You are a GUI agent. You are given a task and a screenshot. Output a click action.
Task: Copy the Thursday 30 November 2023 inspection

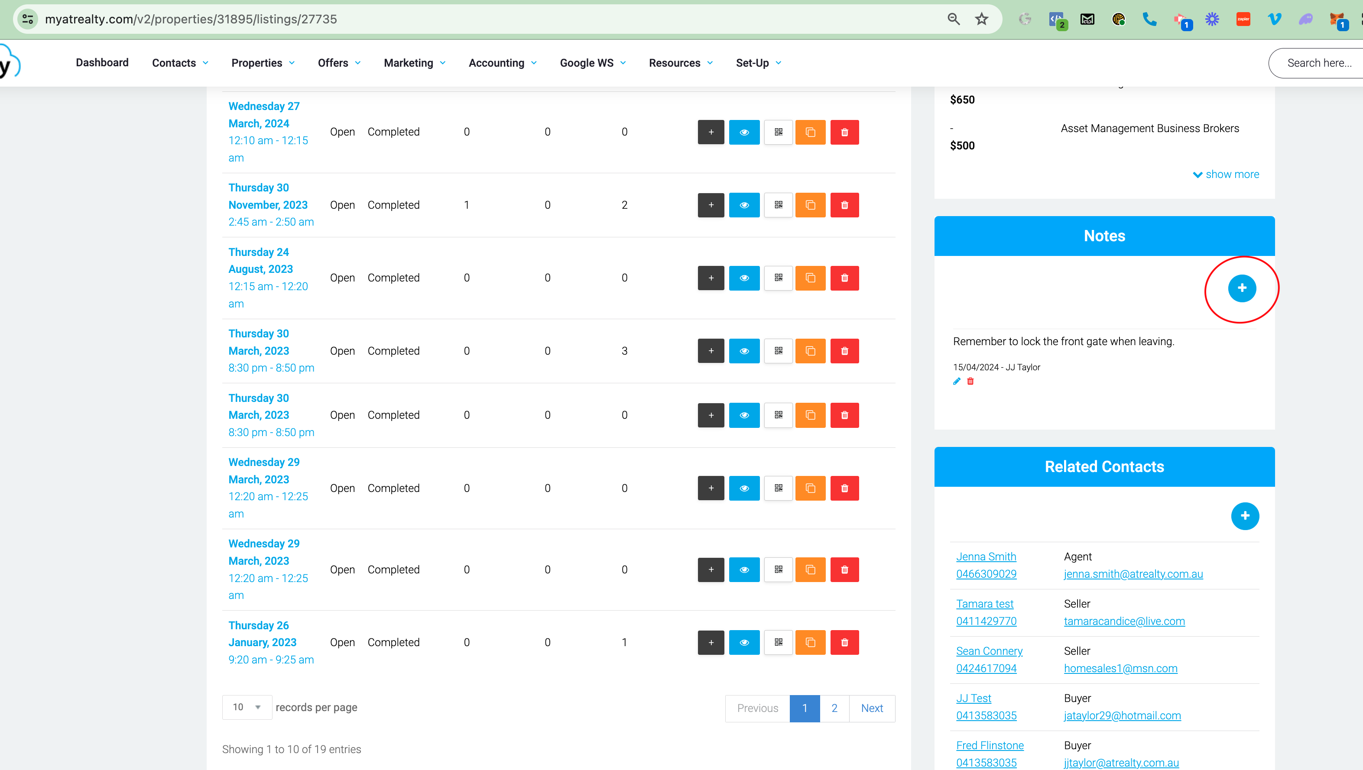[x=810, y=205]
